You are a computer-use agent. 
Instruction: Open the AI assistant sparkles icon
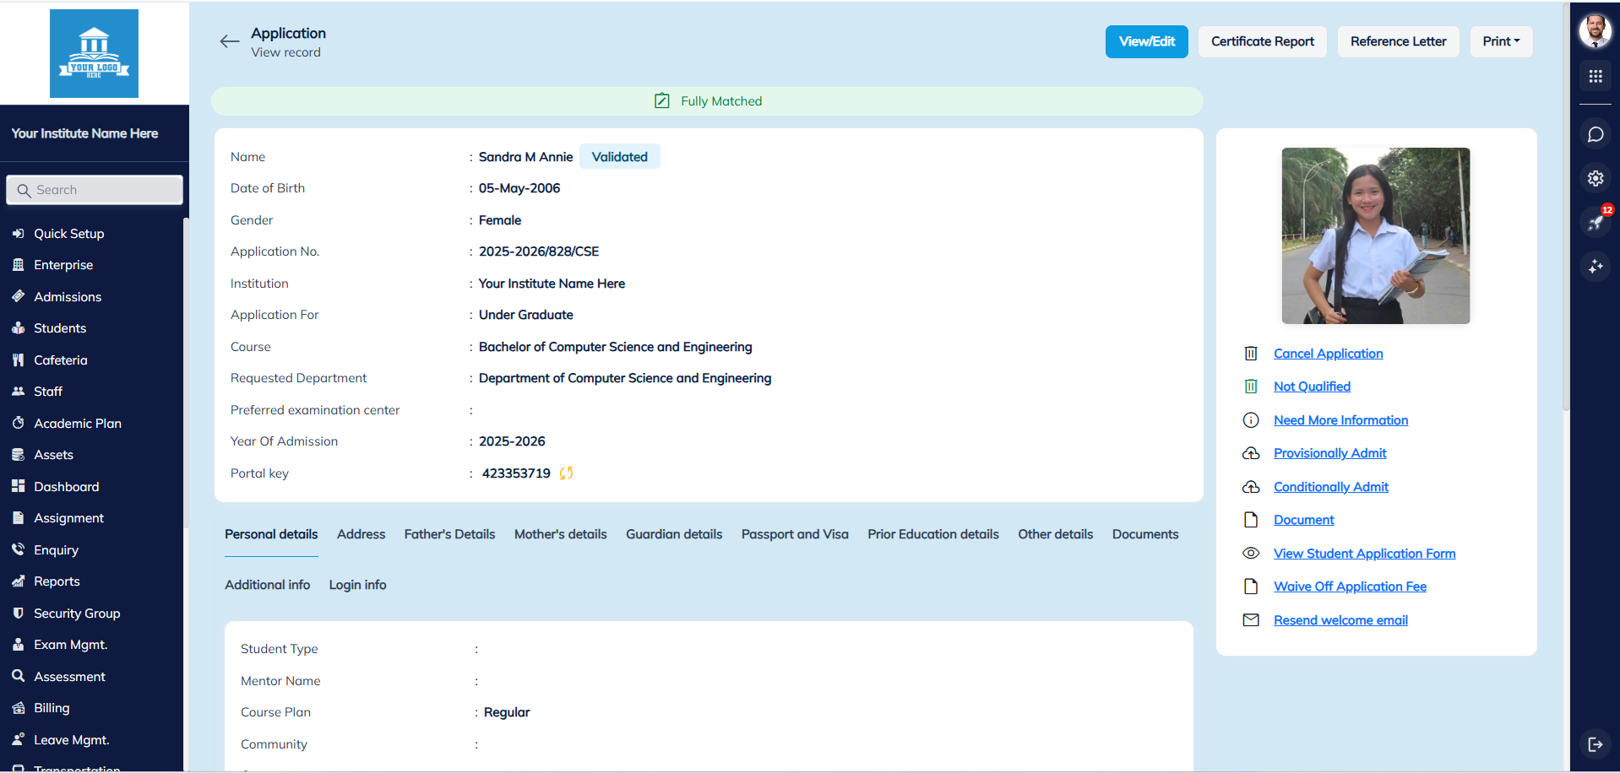tap(1596, 267)
